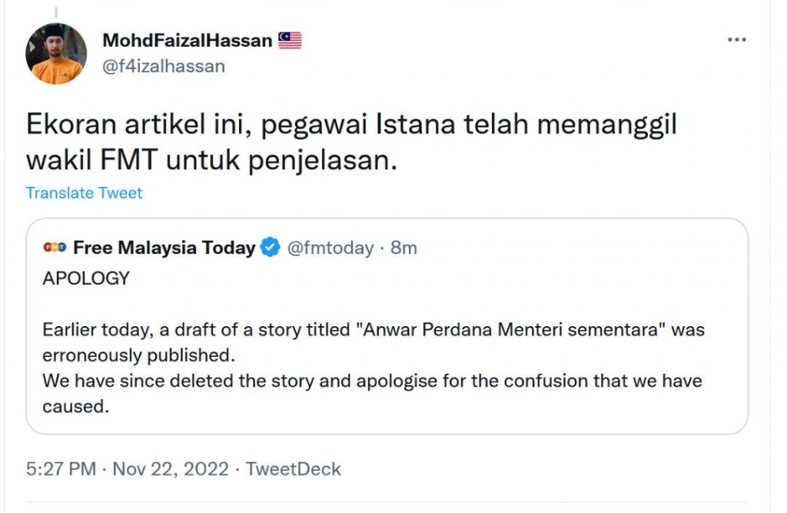
Task: Click the "wakil FMT untuk penjelasan" text line
Action: click(x=211, y=162)
